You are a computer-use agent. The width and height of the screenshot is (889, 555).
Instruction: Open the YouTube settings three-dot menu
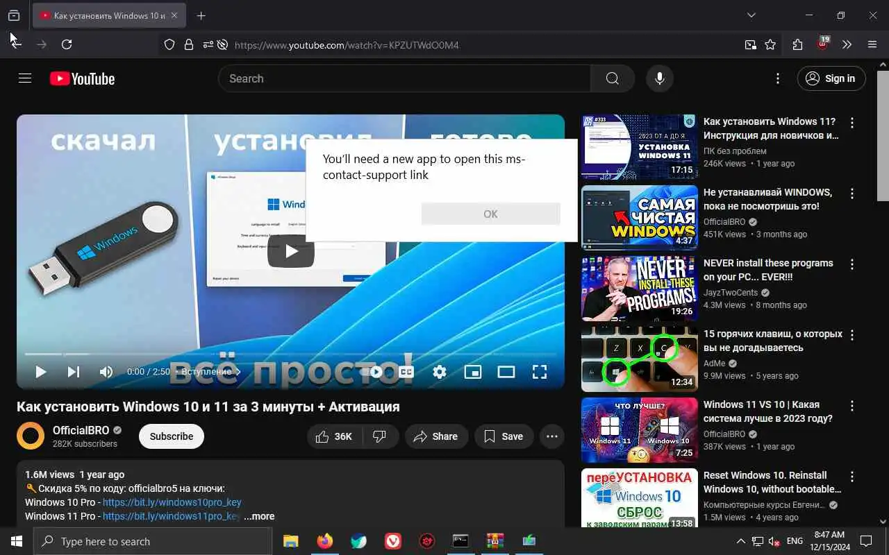click(778, 78)
